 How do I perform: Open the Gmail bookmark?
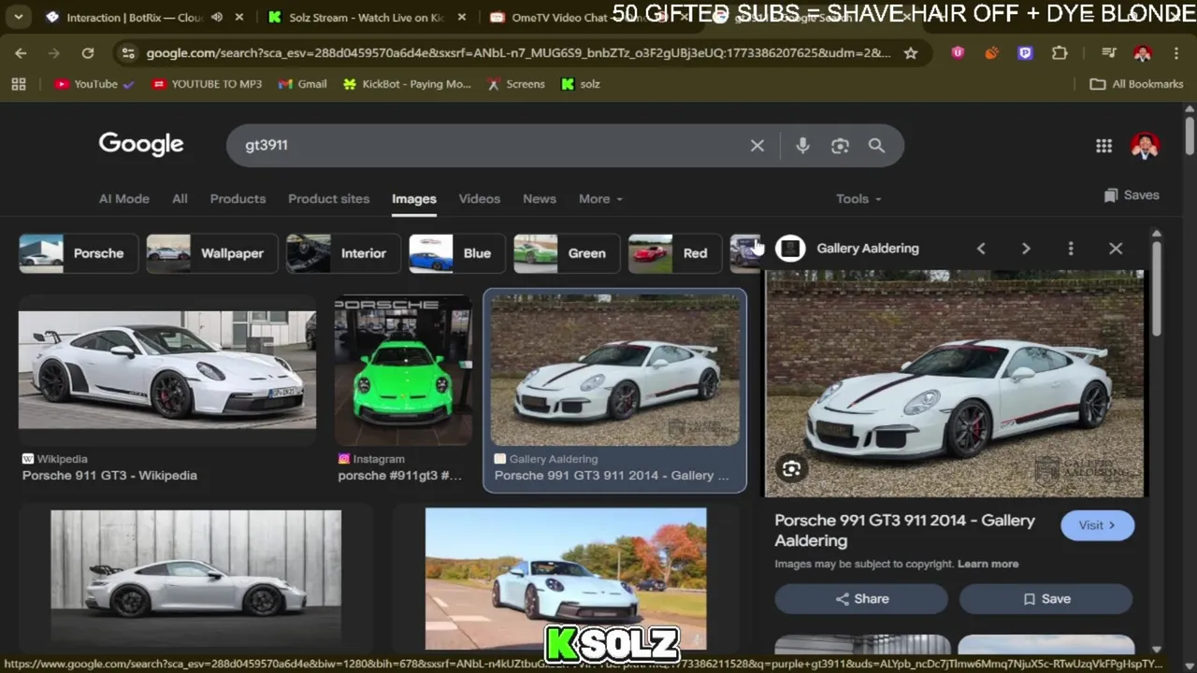(302, 84)
